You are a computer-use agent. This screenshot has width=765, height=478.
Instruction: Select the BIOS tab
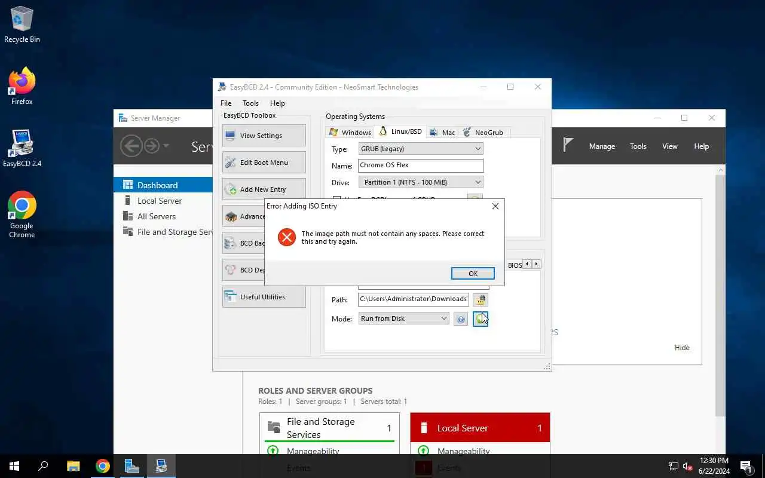[x=515, y=265]
